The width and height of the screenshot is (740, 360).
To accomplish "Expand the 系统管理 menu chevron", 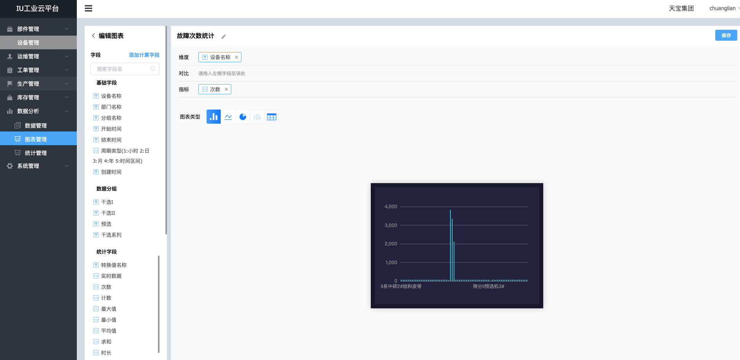I will point(67,166).
